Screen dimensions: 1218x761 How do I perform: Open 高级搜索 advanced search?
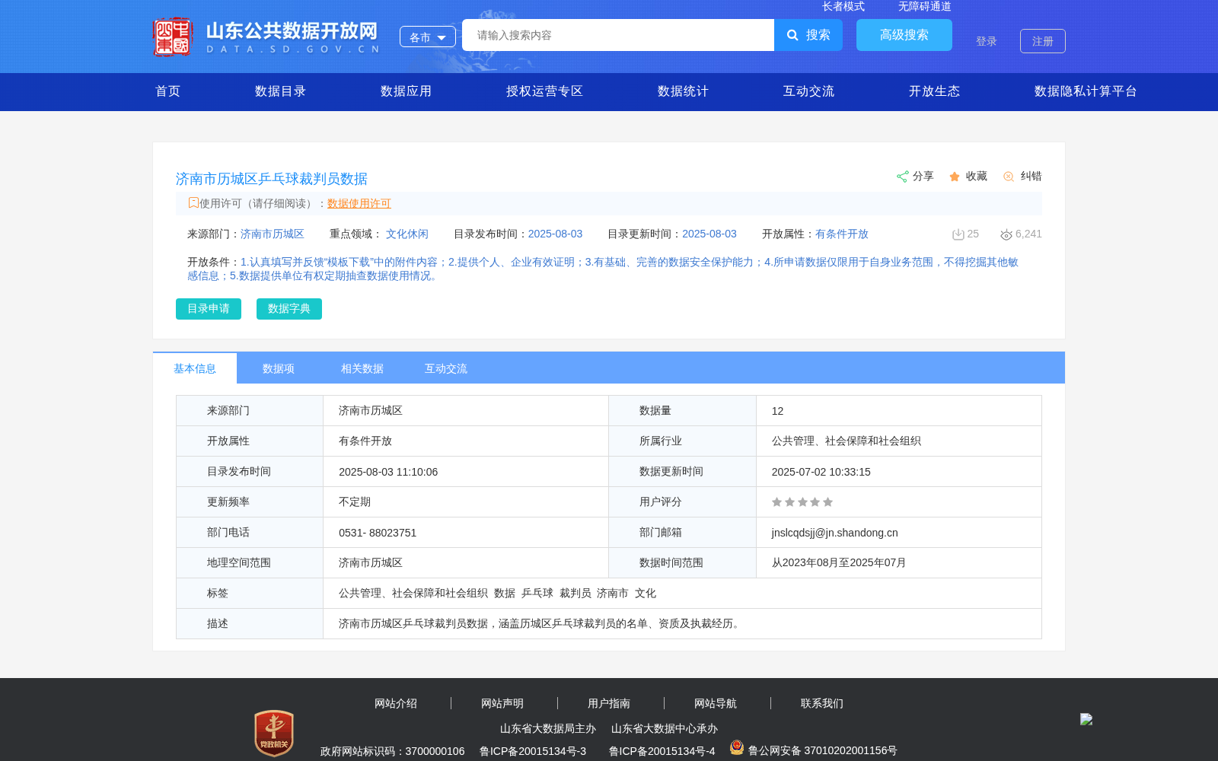[x=904, y=35]
